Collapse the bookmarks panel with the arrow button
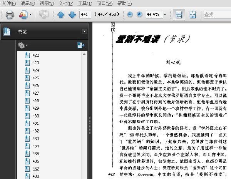Image resolution: width=231 pixels, height=179 pixels. point(84,32)
